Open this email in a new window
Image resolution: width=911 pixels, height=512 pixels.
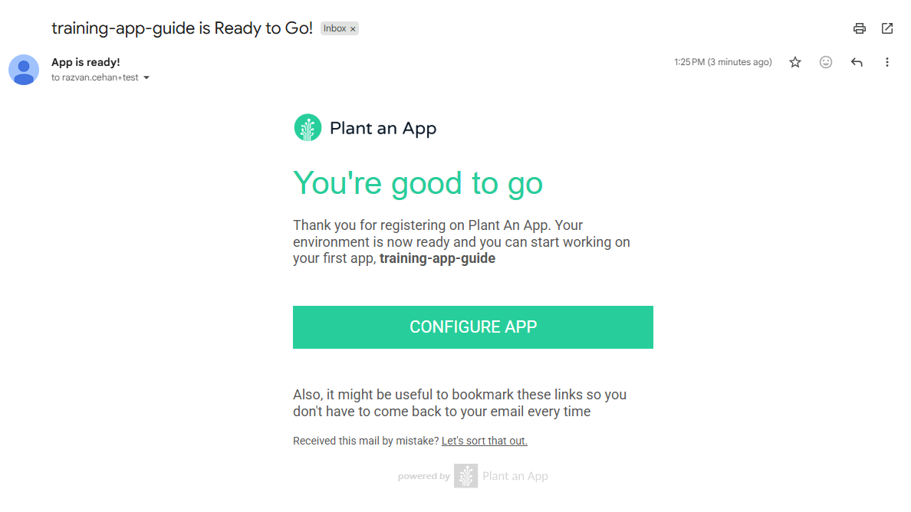point(887,28)
